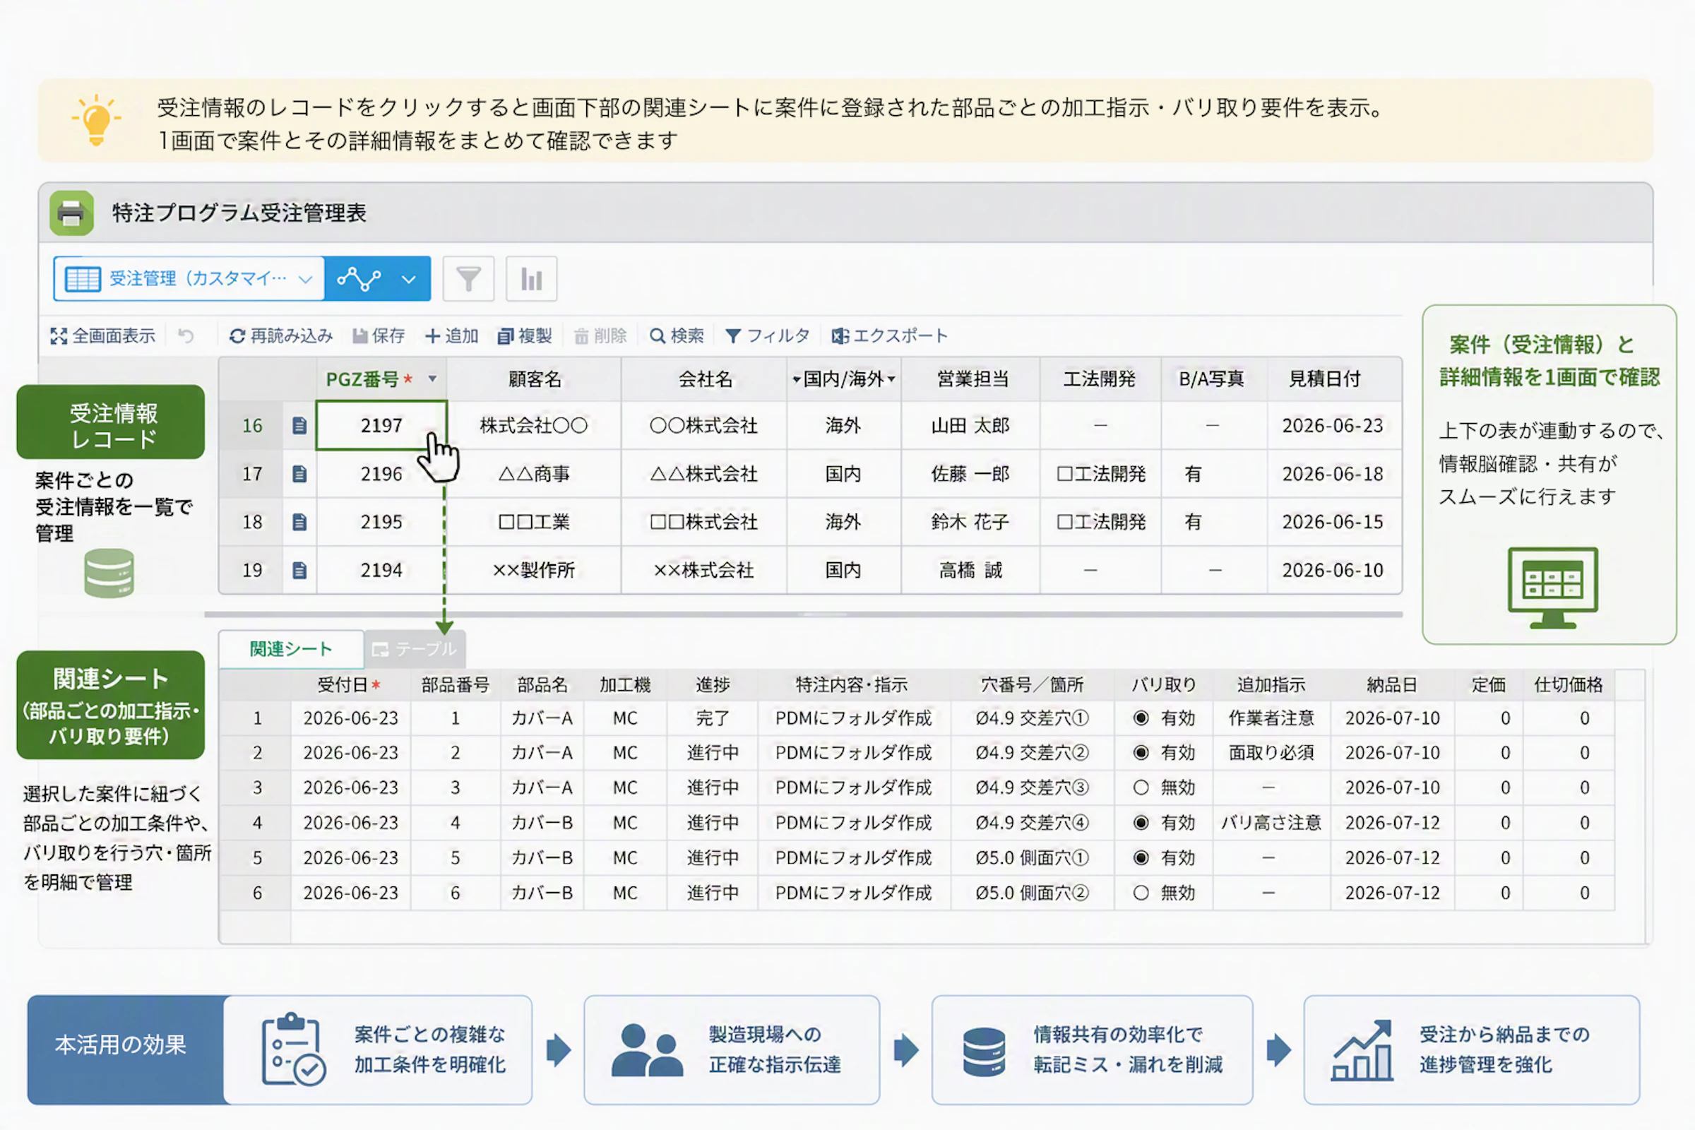Click Ø4.9 交差穴③ hole cell
Viewport: 1695px width, 1130px height.
point(1033,787)
